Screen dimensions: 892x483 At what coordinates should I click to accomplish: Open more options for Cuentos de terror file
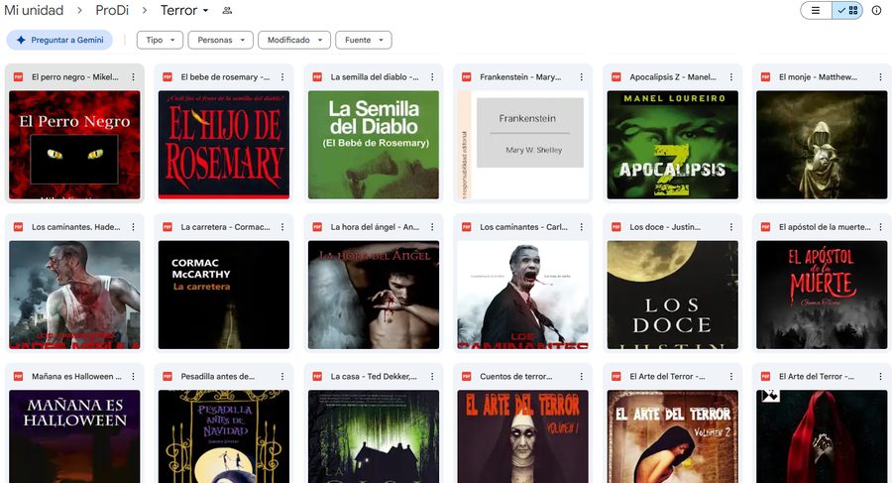(x=582, y=377)
